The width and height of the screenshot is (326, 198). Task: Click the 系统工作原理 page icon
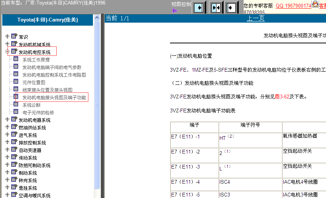tap(16, 59)
